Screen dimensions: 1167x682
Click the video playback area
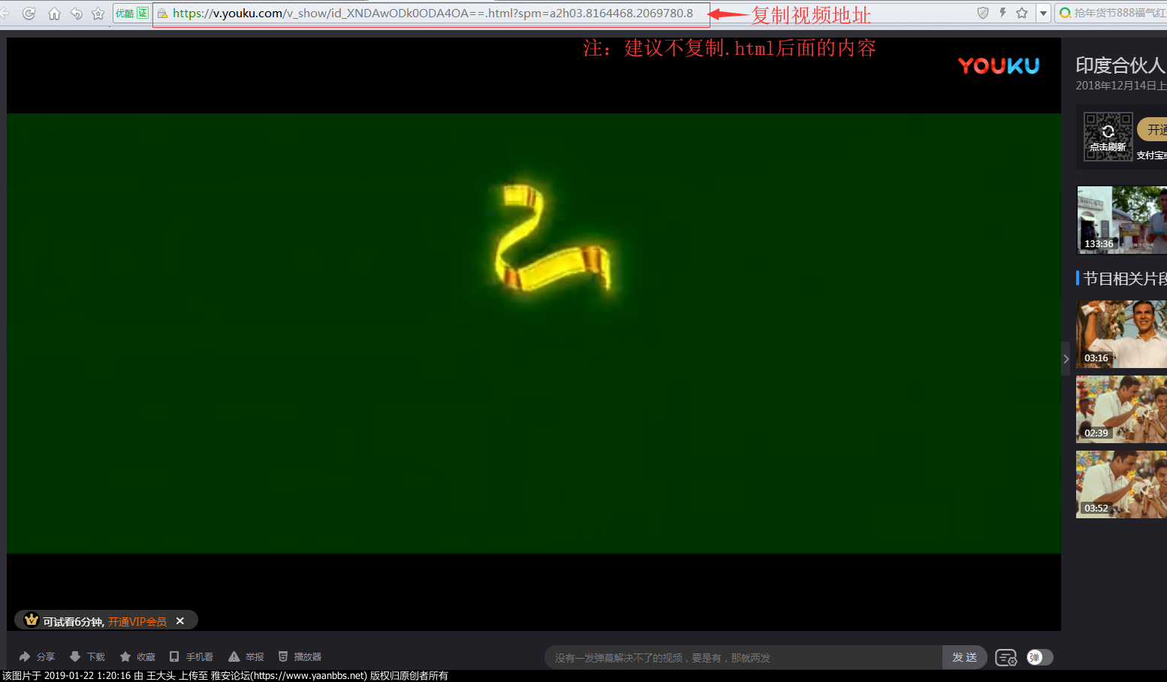(534, 333)
